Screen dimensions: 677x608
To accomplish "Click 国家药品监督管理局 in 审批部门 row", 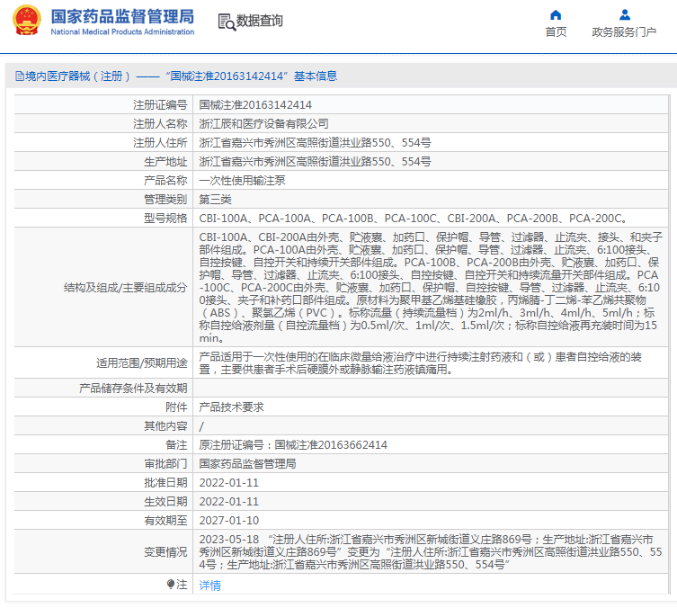I will (x=247, y=464).
